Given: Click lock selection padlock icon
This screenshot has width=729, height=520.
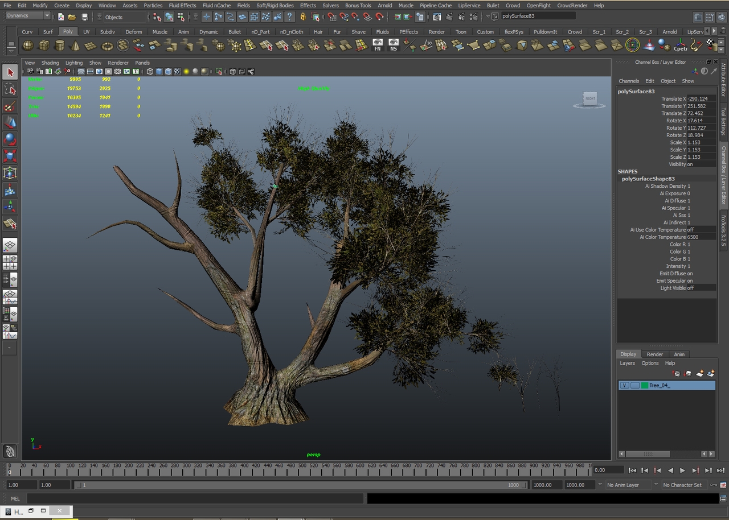Looking at the screenshot, I should tap(303, 17).
